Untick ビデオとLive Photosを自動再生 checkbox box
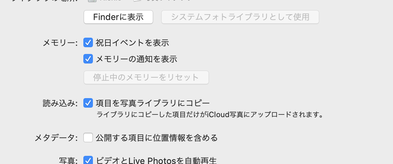Screen dimensions: 393x164 point(88,160)
